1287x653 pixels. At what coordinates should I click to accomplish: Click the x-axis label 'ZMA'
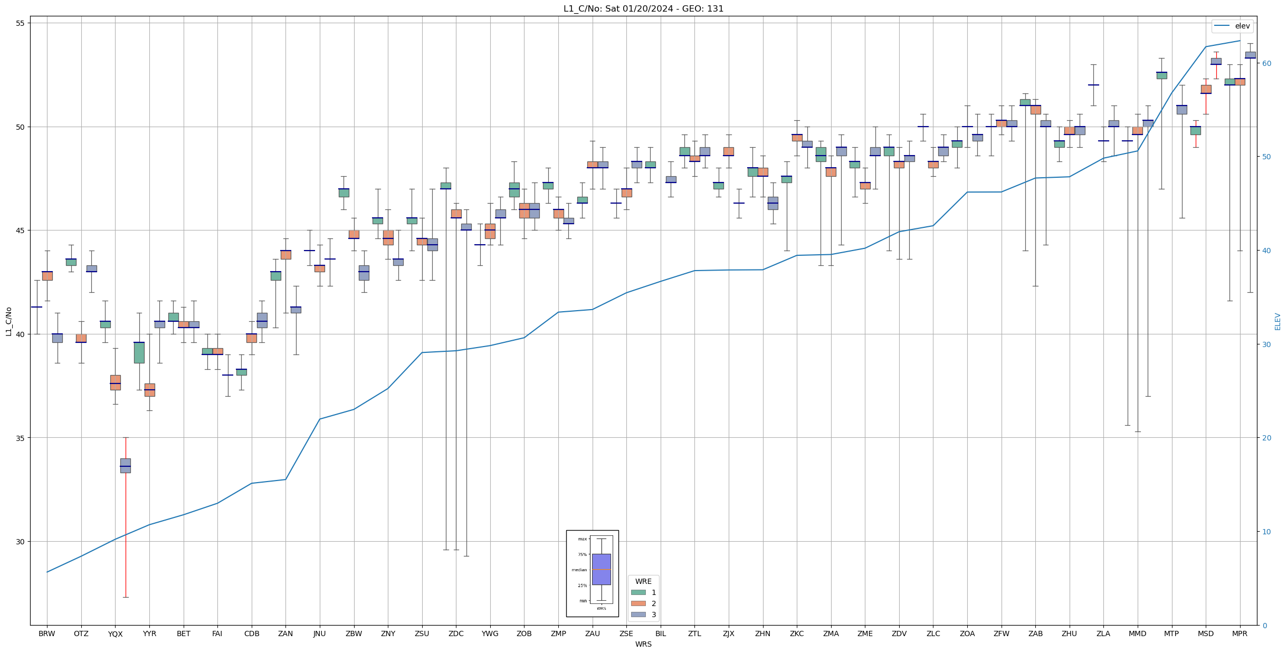(x=831, y=633)
